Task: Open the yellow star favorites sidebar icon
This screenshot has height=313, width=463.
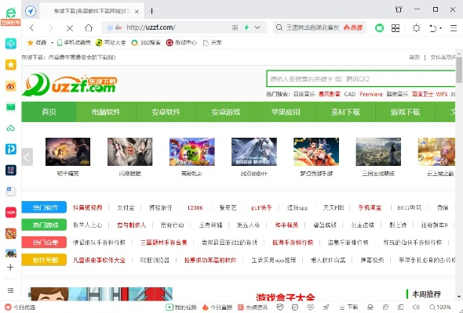Action: [11, 65]
